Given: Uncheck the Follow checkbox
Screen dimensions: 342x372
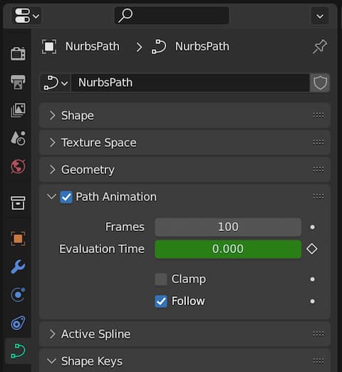Looking at the screenshot, I should (x=161, y=301).
